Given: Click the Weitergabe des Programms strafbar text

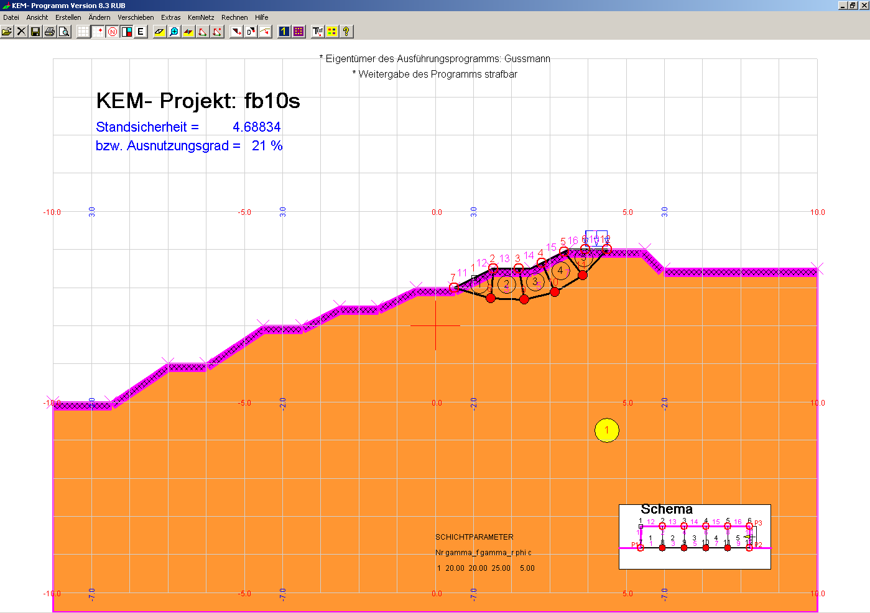Looking at the screenshot, I should click(435, 74).
